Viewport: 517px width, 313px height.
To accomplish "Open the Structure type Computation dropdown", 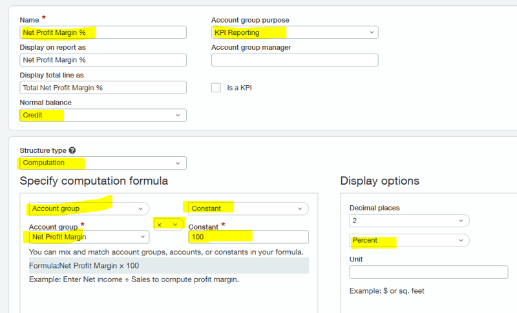I will (x=103, y=163).
